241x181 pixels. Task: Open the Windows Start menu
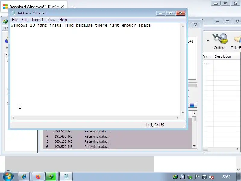click(x=8, y=176)
